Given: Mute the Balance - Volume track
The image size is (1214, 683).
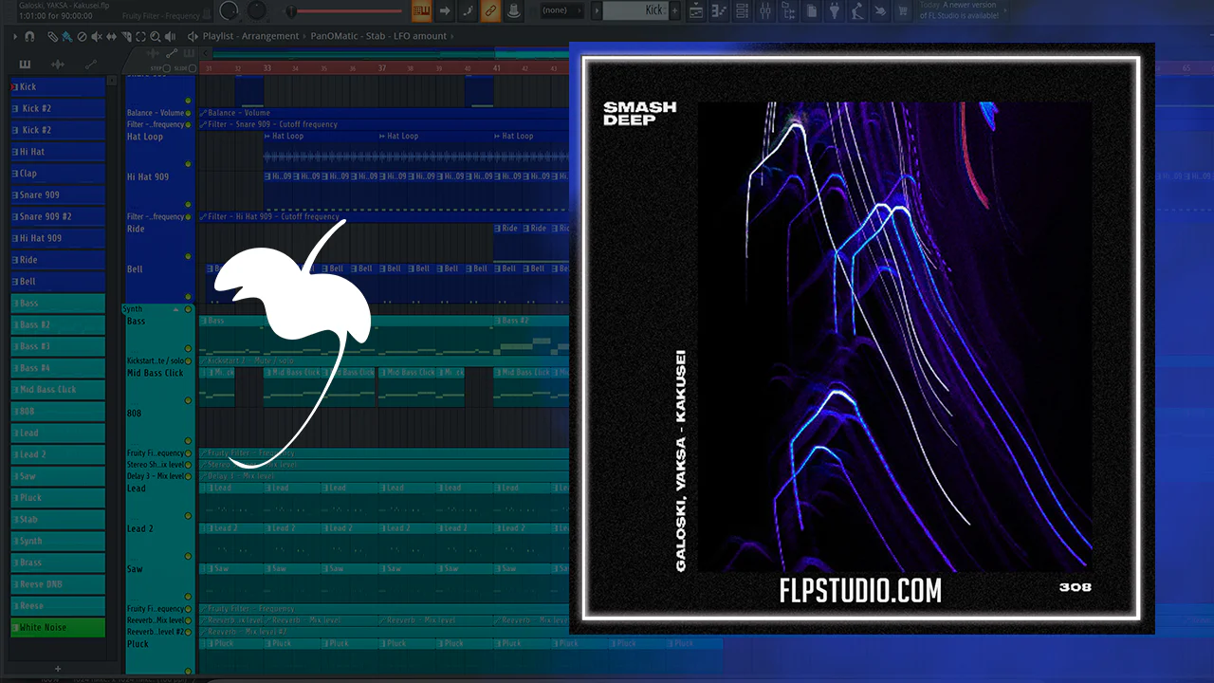Looking at the screenshot, I should pos(189,113).
